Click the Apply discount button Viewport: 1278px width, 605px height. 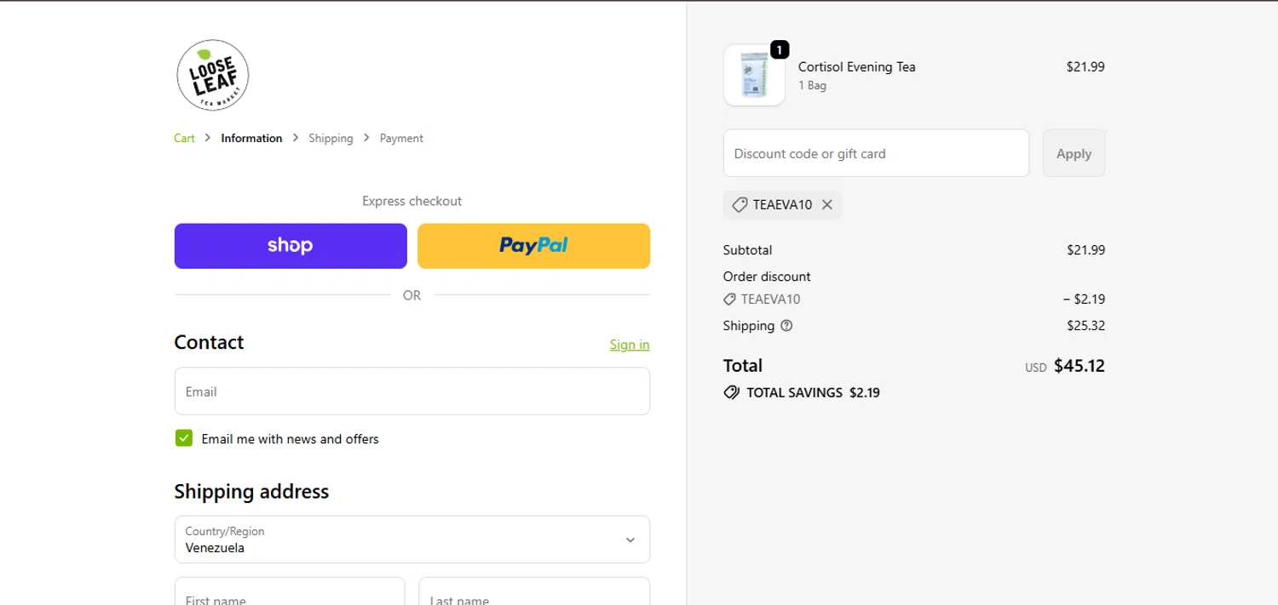(1074, 153)
